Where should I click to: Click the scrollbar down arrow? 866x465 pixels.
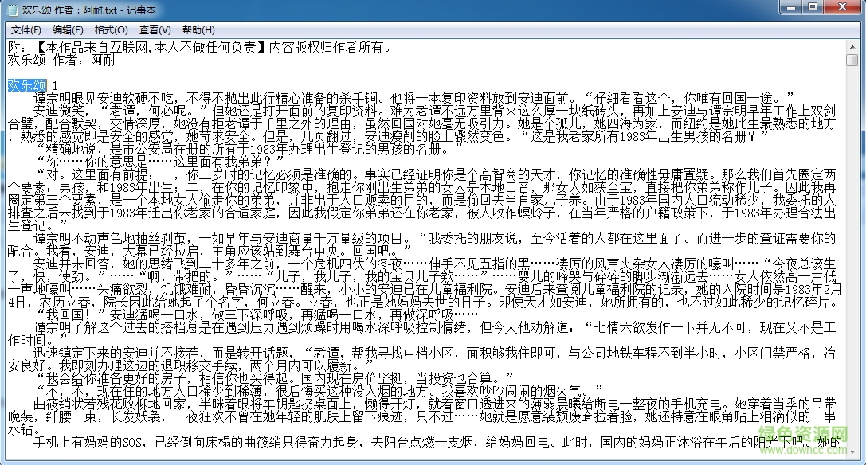tap(852, 451)
